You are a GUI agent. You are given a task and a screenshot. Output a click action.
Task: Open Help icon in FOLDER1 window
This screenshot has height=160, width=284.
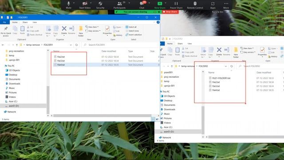coord(158,22)
